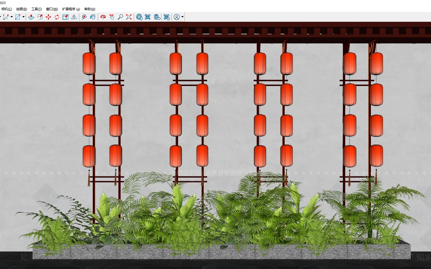The width and height of the screenshot is (431, 269).
Task: Click the user account profile icon
Action: point(177,17)
